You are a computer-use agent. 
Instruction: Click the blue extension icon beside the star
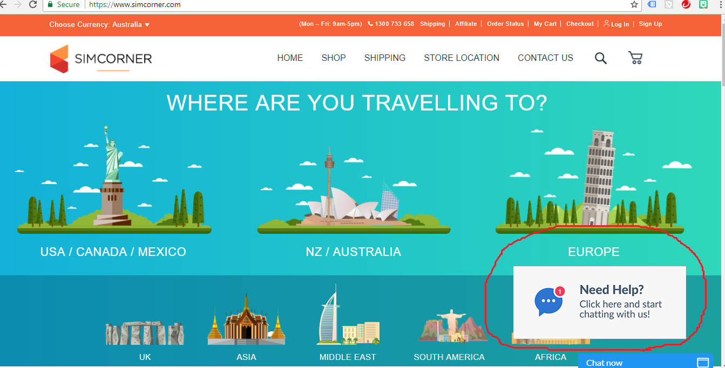[652, 4]
